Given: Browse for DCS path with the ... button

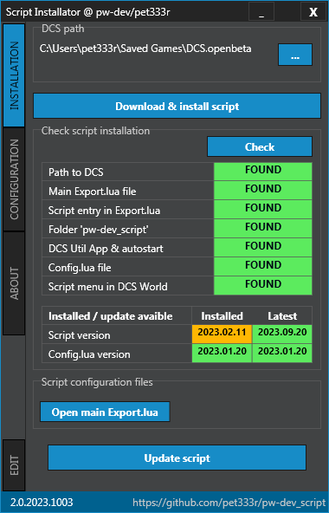Looking at the screenshot, I should (x=295, y=55).
